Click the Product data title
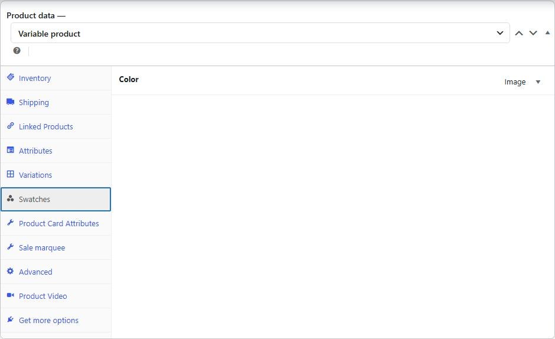The image size is (555, 339). (x=31, y=15)
